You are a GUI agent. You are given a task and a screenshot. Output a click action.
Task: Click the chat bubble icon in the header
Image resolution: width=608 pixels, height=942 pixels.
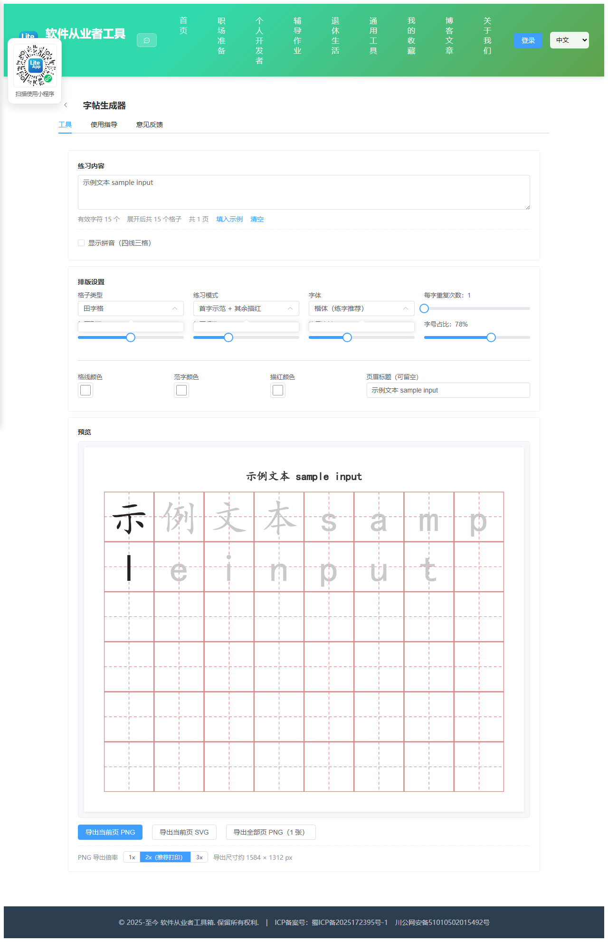(x=147, y=40)
